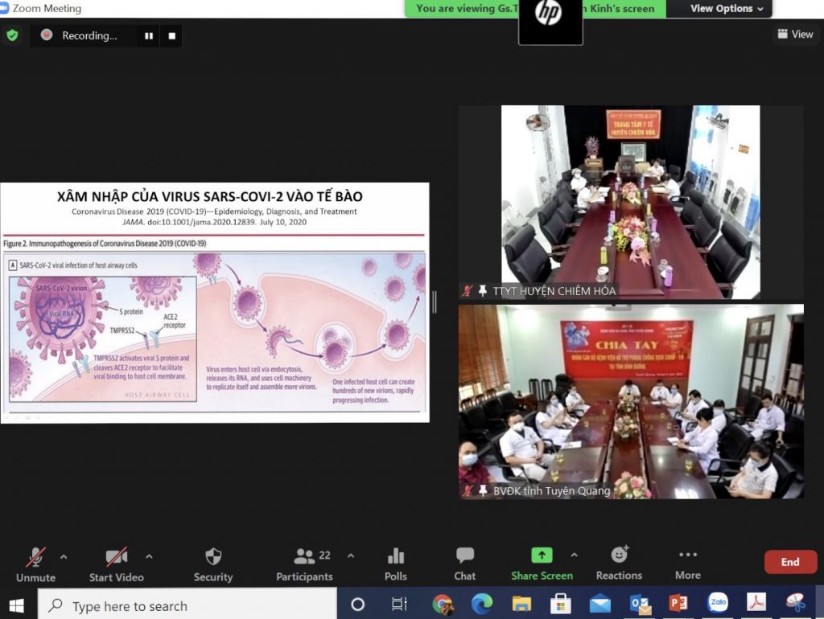Open the Participants panel
This screenshot has height=619, width=824.
[x=305, y=565]
